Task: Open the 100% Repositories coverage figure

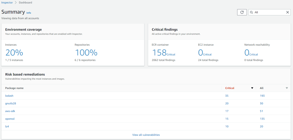Action: point(86,53)
